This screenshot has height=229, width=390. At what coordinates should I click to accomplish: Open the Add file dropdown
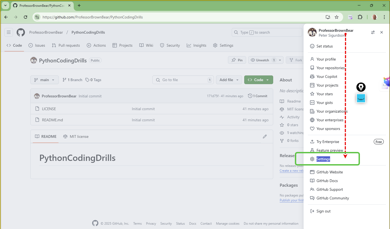229,80
